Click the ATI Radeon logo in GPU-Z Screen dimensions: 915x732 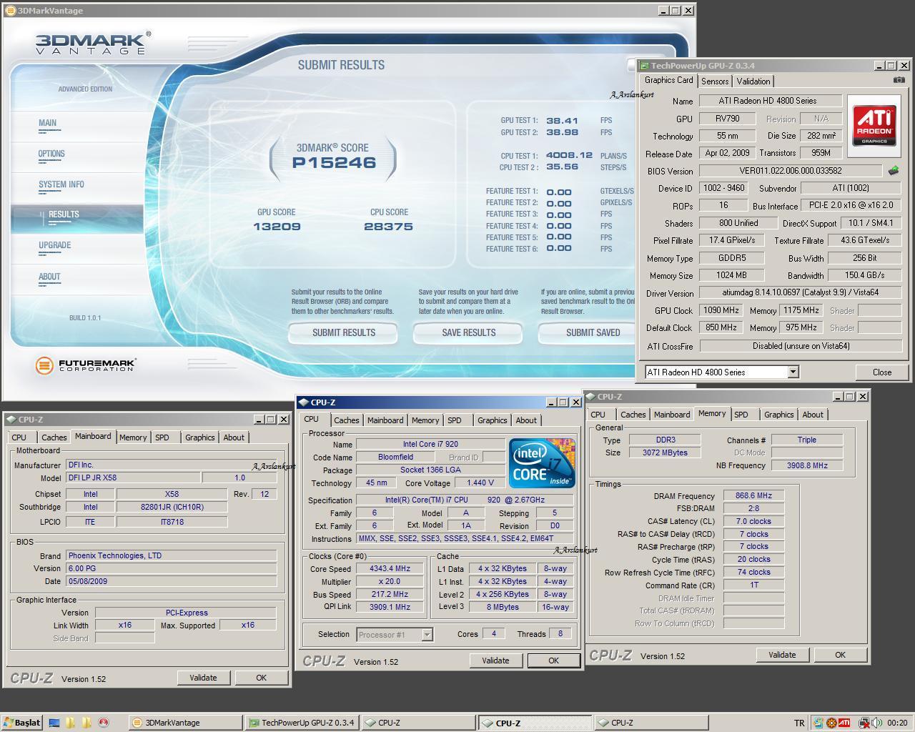click(x=874, y=126)
